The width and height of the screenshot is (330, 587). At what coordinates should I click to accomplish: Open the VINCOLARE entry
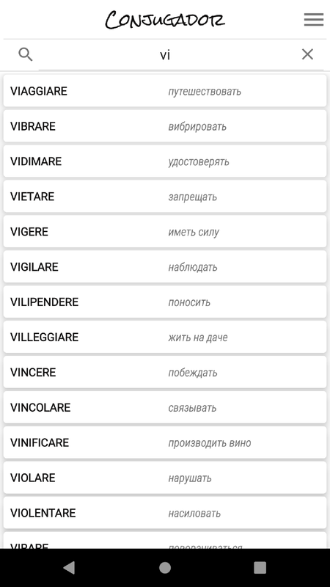[165, 408]
